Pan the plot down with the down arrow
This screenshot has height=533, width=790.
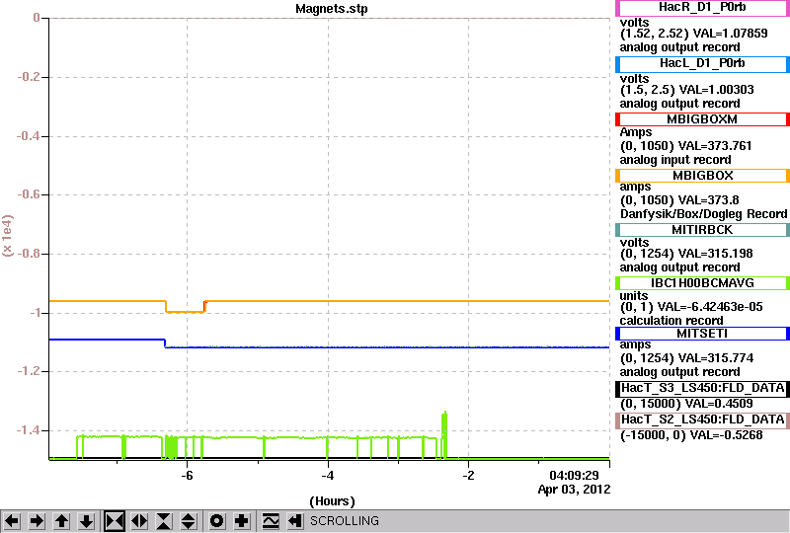[87, 521]
